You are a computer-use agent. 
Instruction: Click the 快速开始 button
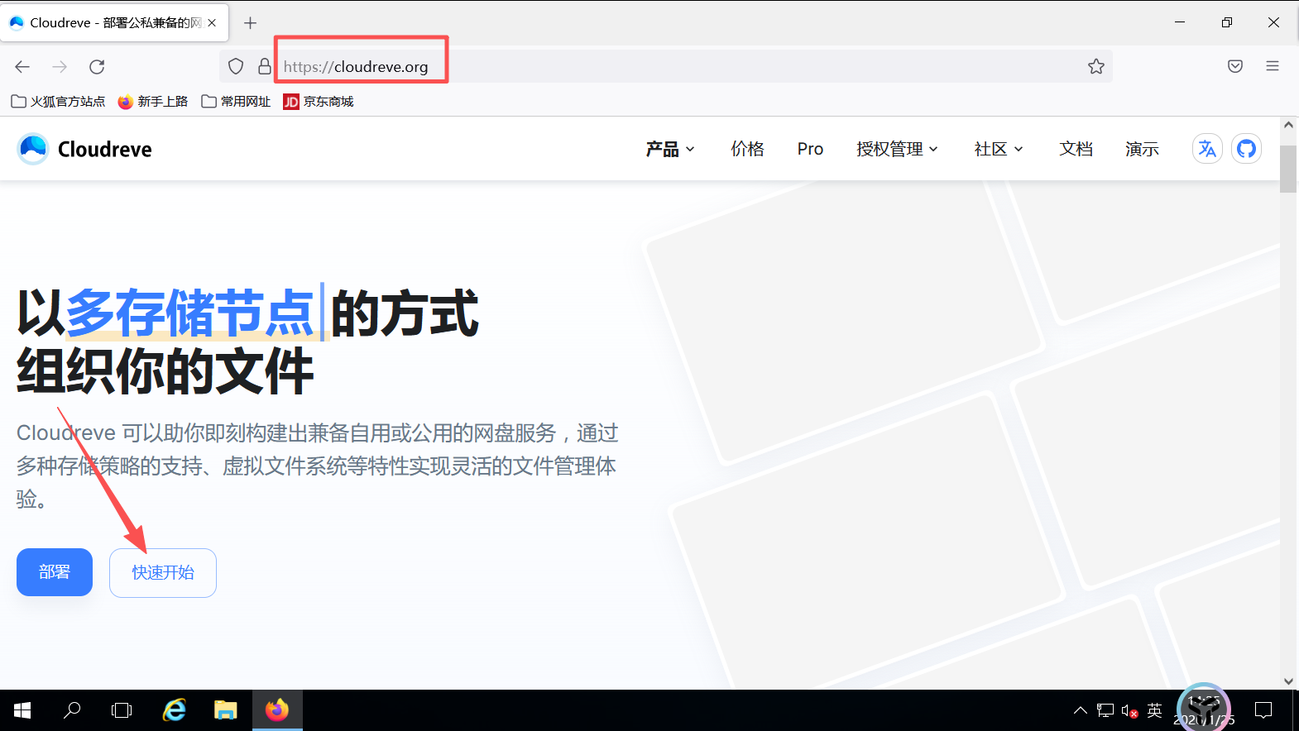tap(163, 572)
